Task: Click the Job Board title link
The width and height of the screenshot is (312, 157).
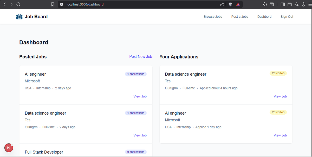Action: tap(36, 17)
